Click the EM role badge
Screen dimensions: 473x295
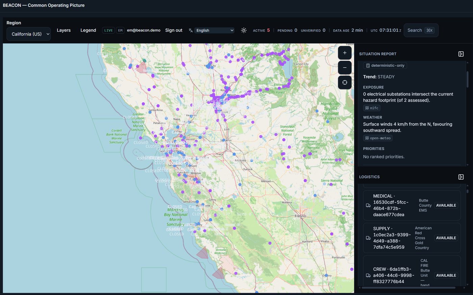(x=120, y=30)
